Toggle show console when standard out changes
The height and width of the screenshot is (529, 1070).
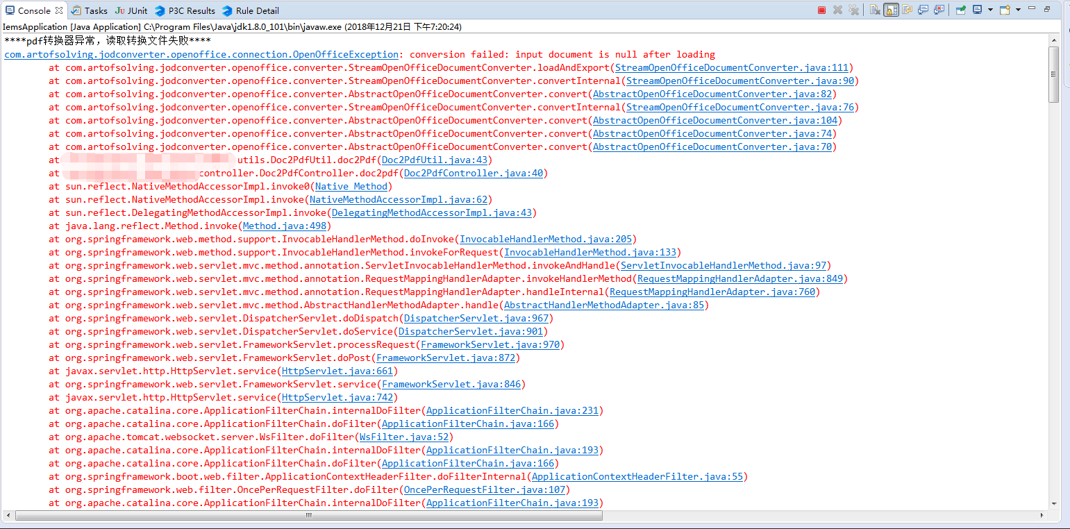pos(923,10)
